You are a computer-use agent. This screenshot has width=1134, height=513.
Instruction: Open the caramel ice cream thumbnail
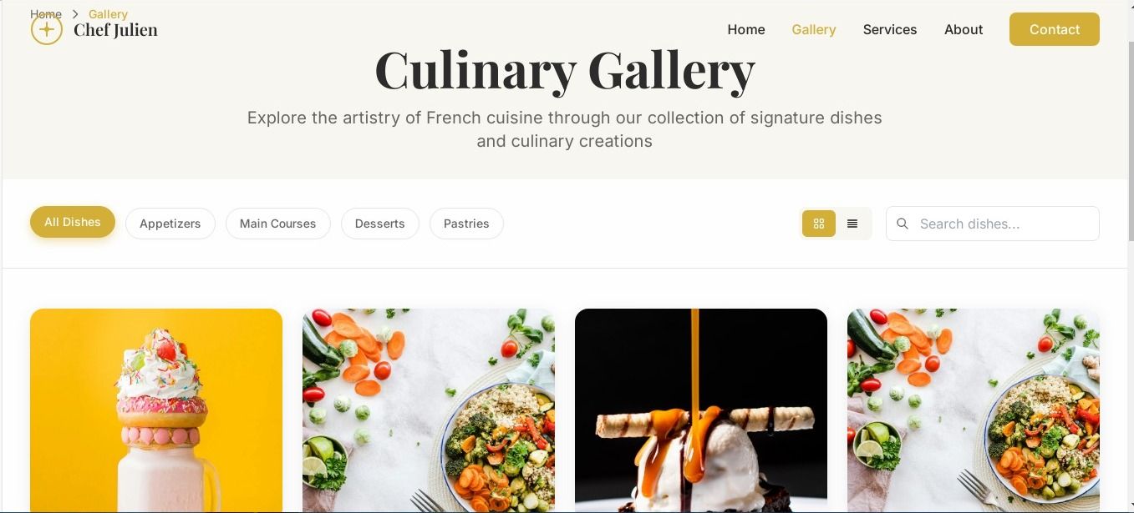click(701, 410)
